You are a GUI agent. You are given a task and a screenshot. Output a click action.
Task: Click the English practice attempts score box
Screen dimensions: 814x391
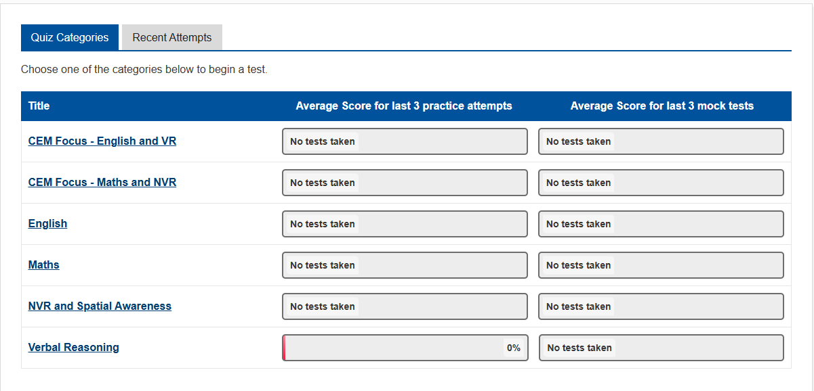pyautogui.click(x=405, y=224)
